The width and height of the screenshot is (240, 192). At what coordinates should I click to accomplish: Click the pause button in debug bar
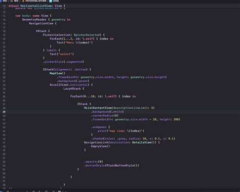tap(8, 191)
